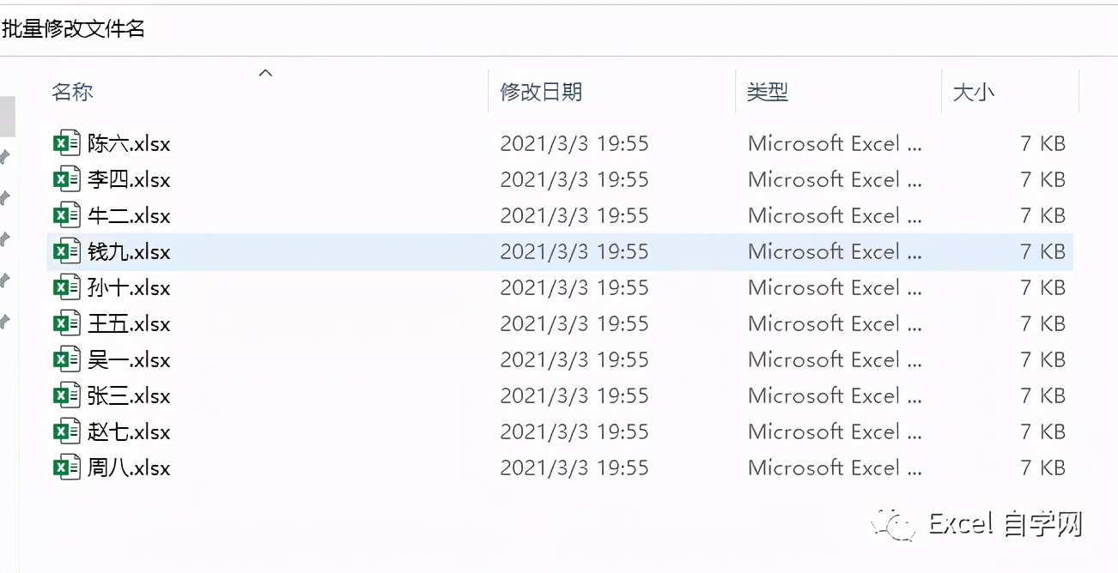Click the Microsoft Excel type of 王五.xlsx

click(835, 324)
